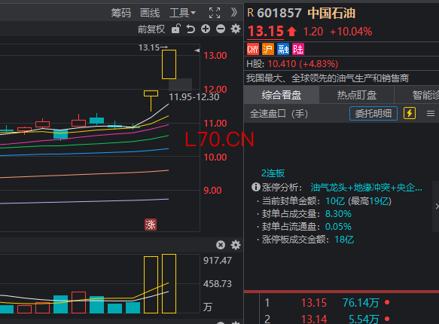Click the 陆 stock connect badge

pos(298,49)
